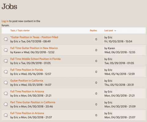This screenshot has width=147, height=122.
Task: Click "by Eric » Wed, 03/21/2018 - 14:07" text
Action: point(31,85)
